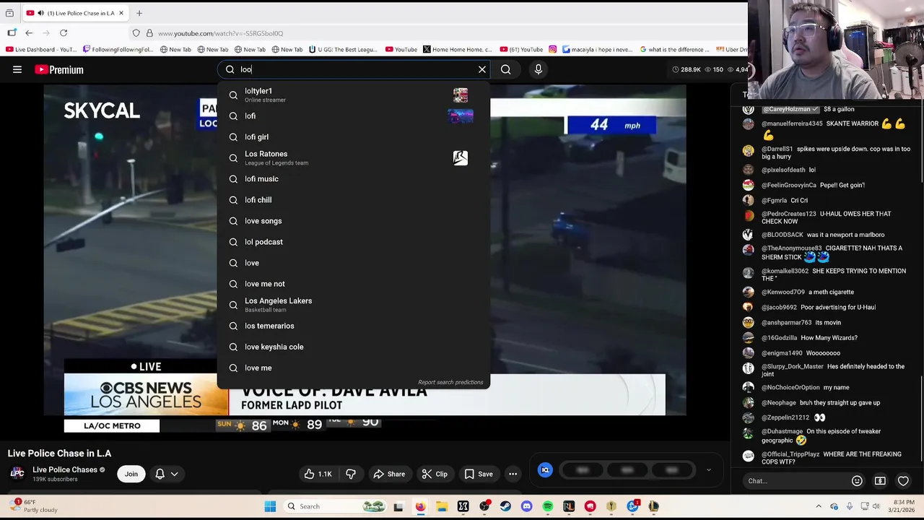
Task: Click the blue IQ extension icon
Action: pos(545,470)
